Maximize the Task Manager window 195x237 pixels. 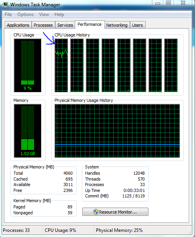[x=168, y=3]
